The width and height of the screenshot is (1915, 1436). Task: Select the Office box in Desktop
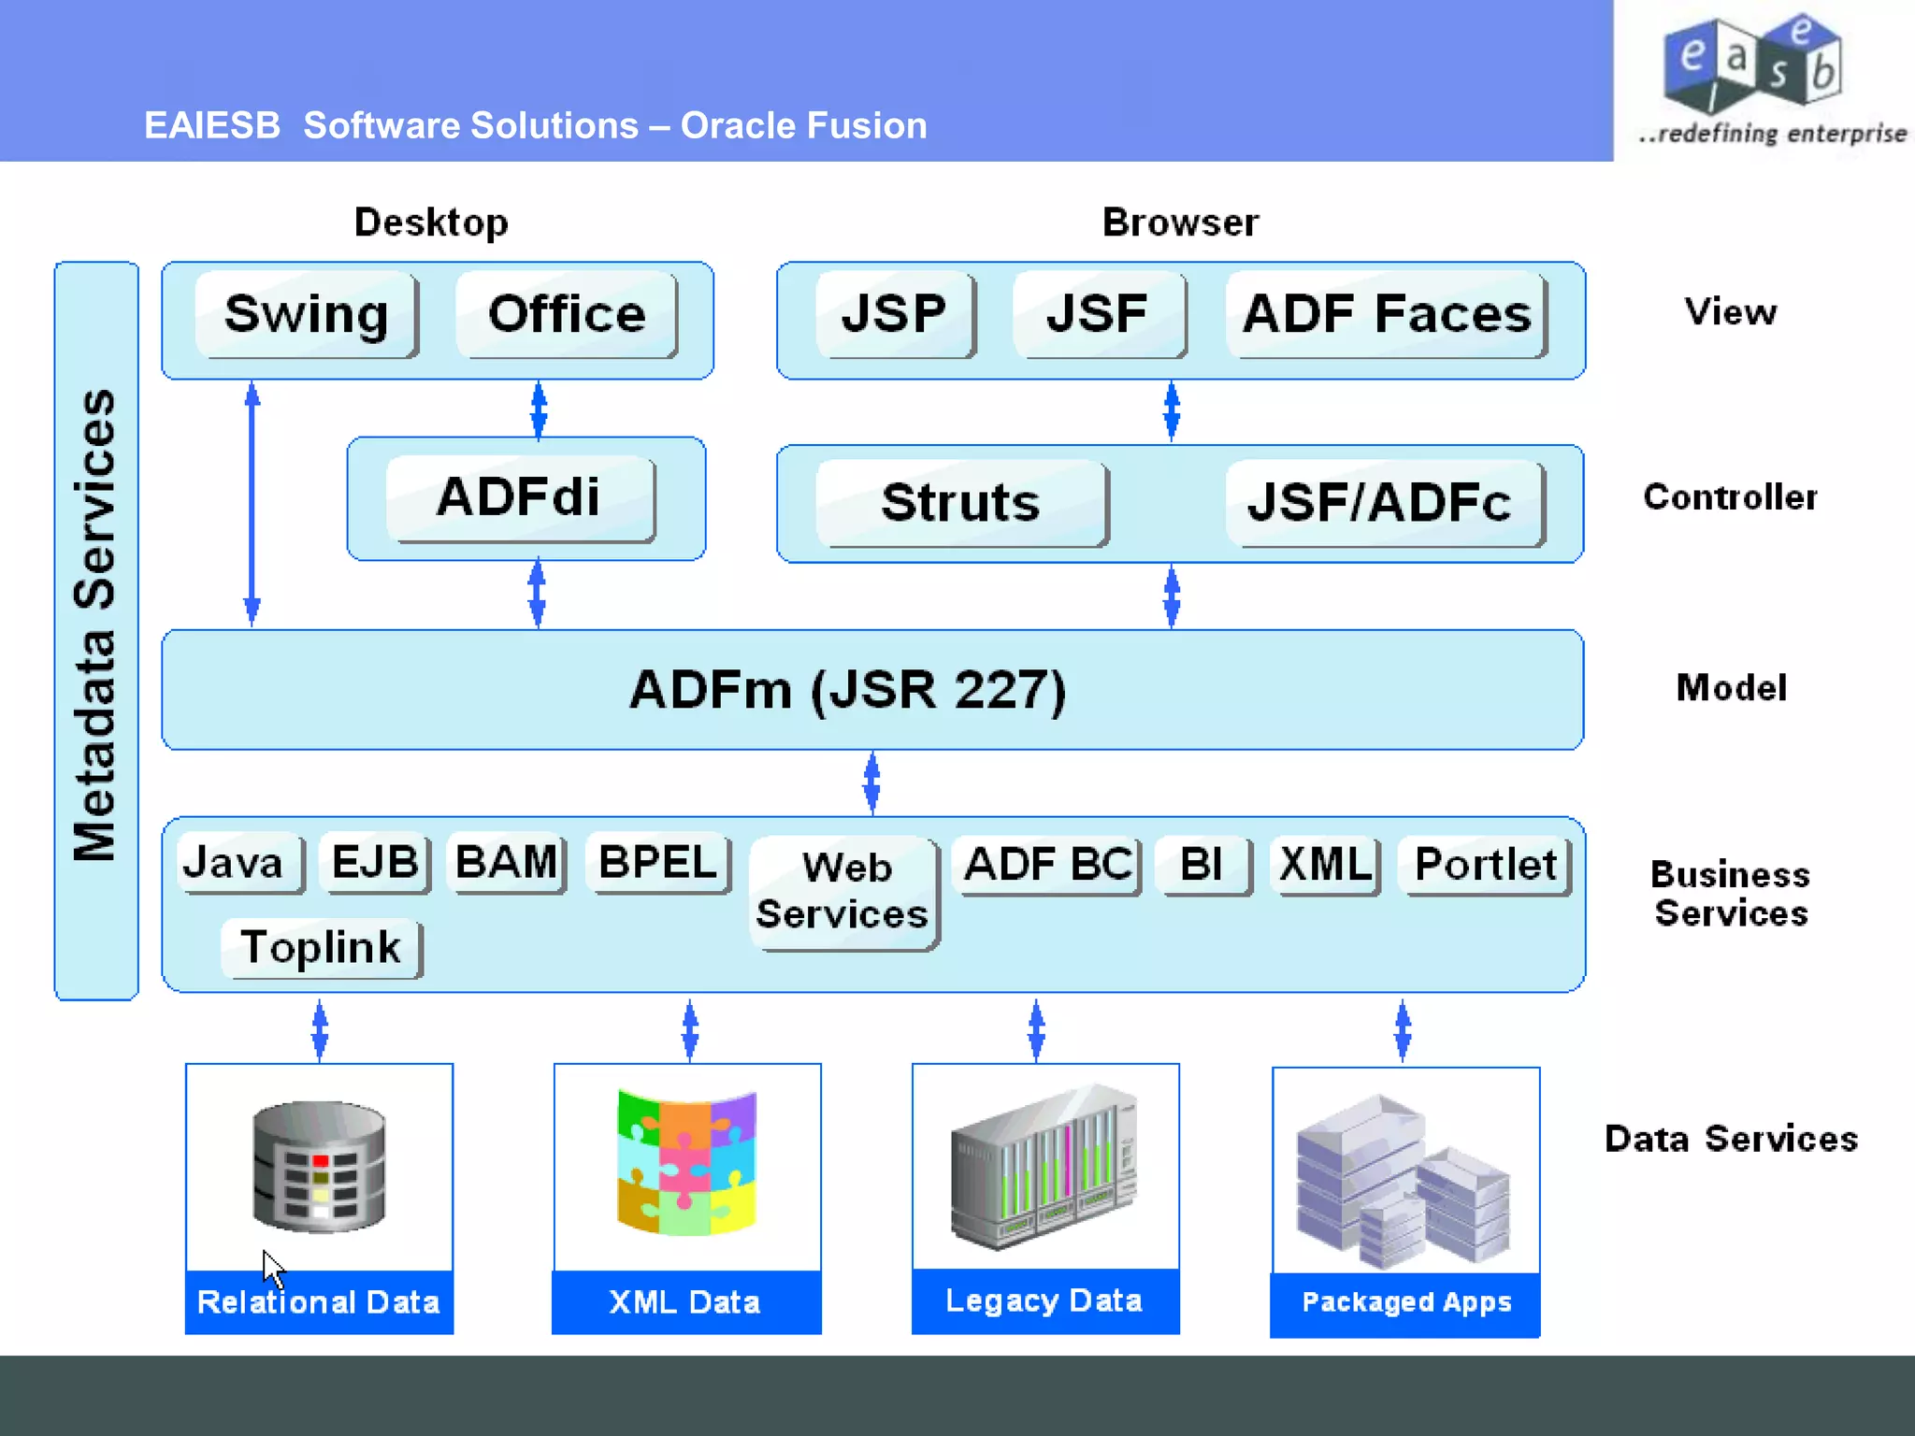coord(567,315)
